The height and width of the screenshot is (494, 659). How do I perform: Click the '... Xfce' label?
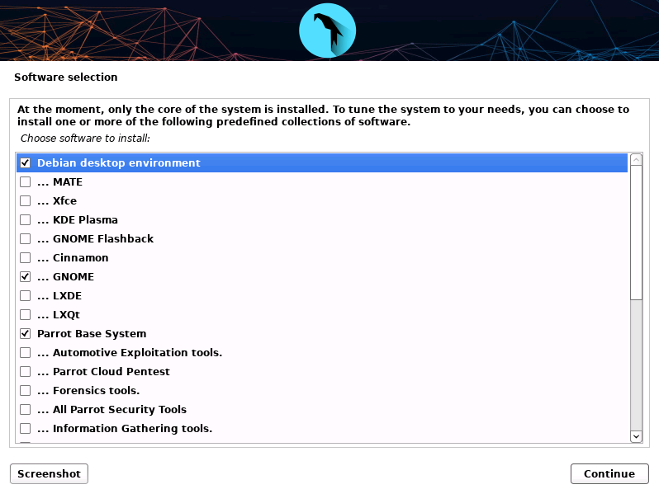[57, 200]
